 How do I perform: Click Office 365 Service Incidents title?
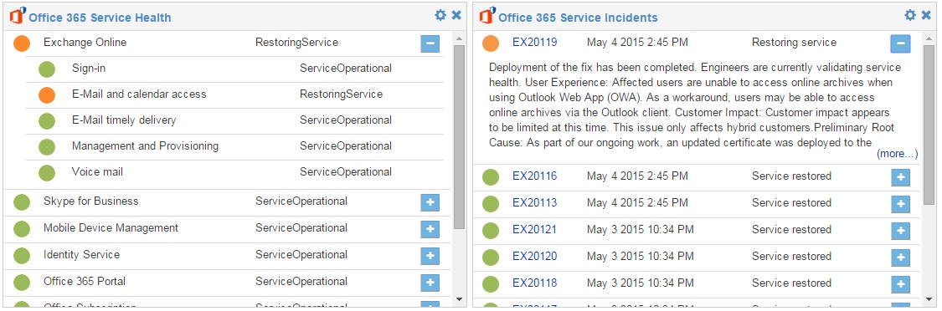(x=578, y=18)
